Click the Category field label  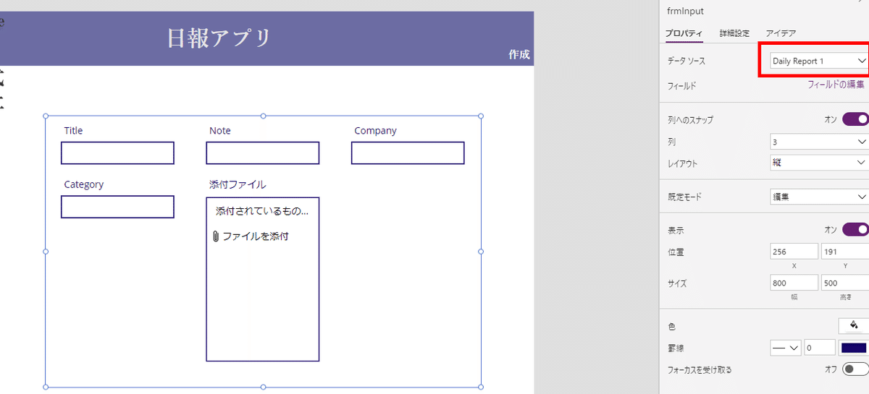(83, 184)
